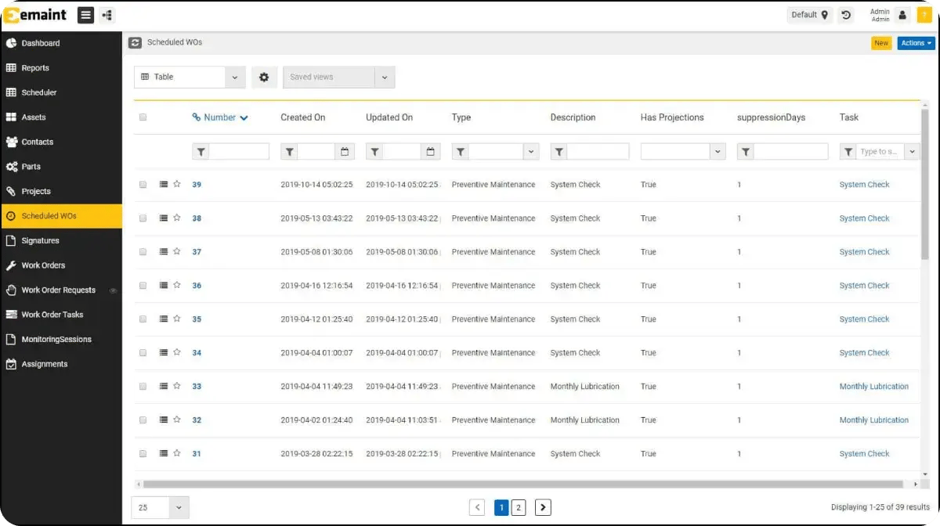940x526 pixels.
Task: Go to page 2 of results
Action: click(x=518, y=507)
